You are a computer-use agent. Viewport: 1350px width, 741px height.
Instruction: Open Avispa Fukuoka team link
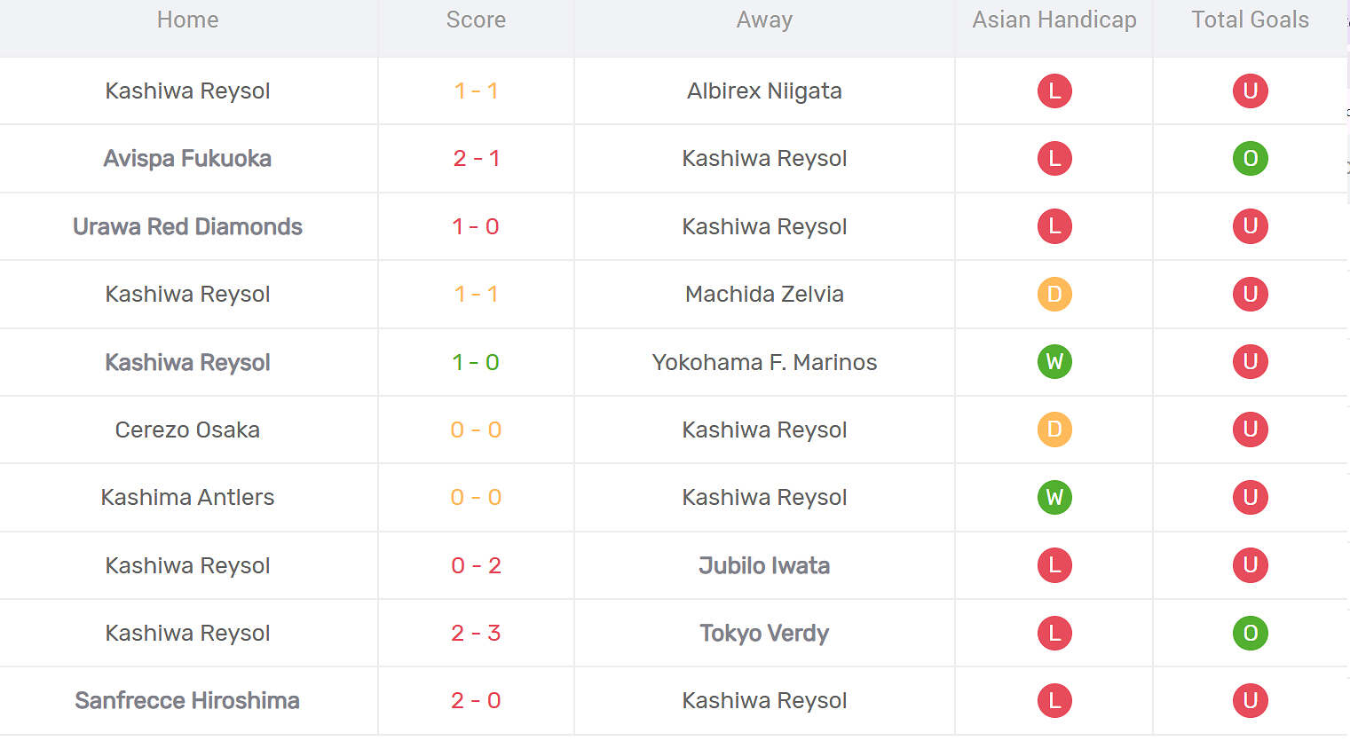tap(187, 158)
